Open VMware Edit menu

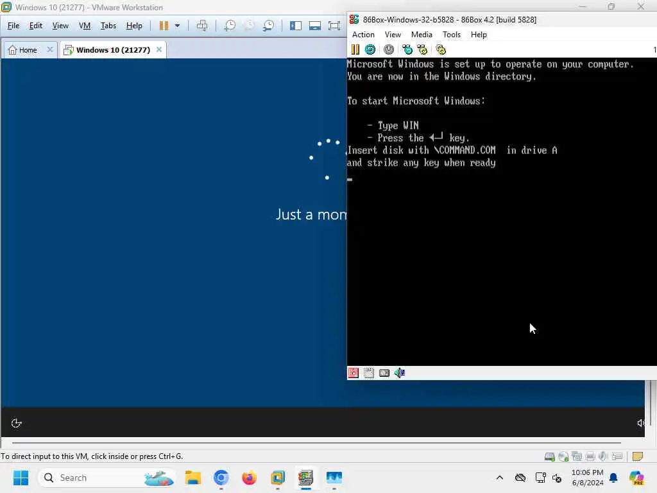[x=36, y=26]
